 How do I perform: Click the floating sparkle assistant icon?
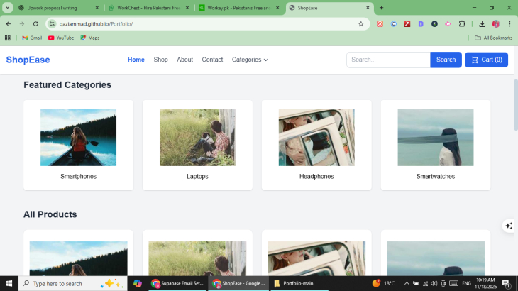pyautogui.click(x=508, y=226)
